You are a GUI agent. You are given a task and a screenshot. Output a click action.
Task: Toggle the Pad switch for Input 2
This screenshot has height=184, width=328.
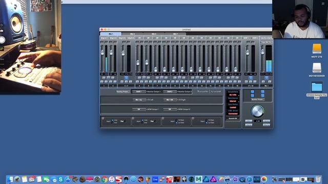(155, 121)
